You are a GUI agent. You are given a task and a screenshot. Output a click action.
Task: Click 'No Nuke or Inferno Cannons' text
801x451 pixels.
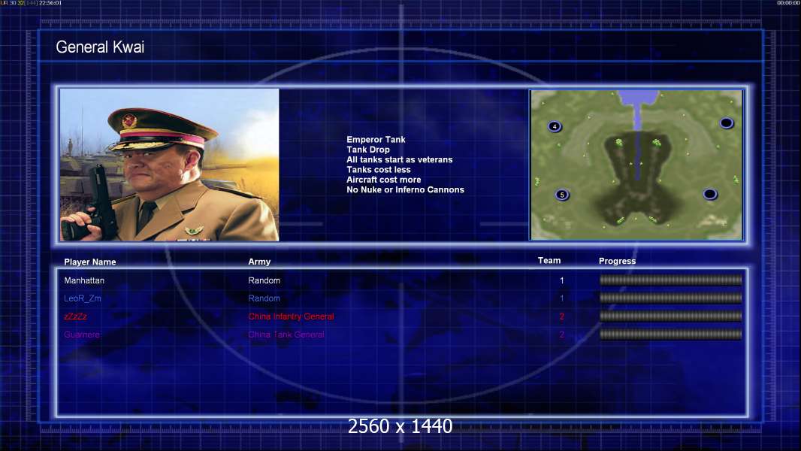pos(405,189)
